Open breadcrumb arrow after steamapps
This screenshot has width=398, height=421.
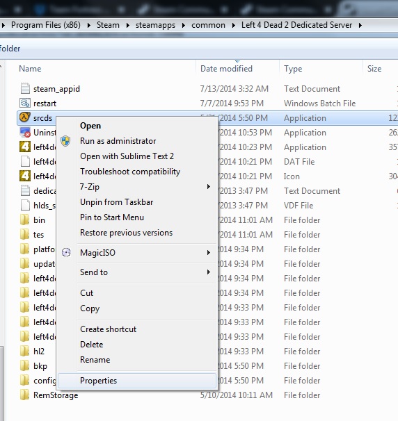click(184, 25)
